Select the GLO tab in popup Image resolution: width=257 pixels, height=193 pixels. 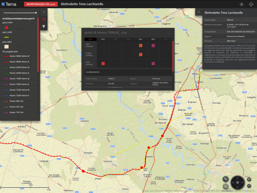[90, 39]
